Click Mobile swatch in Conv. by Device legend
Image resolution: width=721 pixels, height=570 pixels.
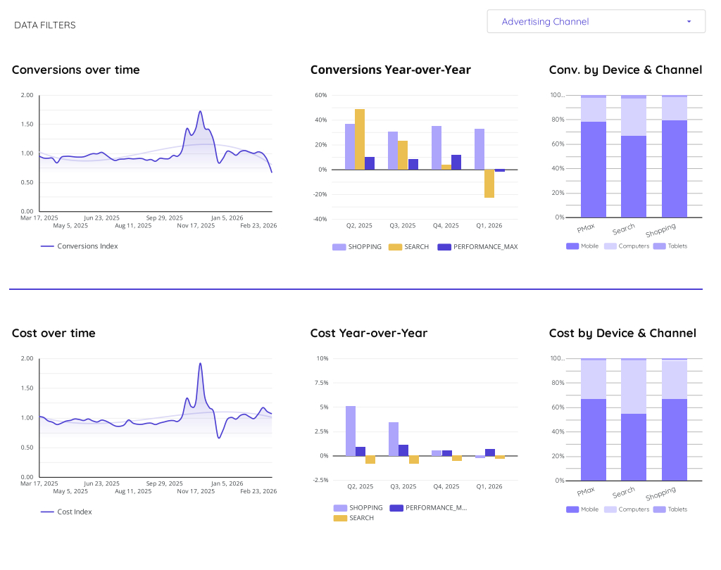click(x=572, y=246)
